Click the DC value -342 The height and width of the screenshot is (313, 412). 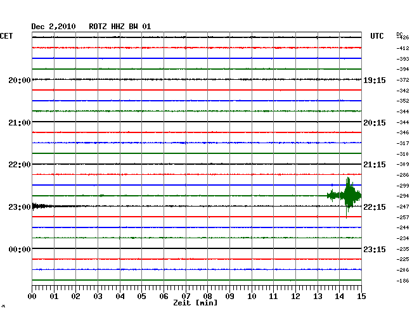coord(402,91)
